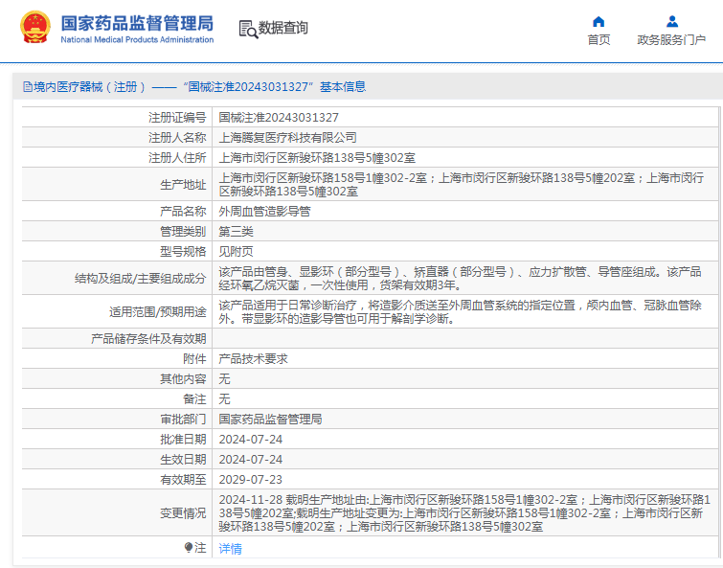Select the 无 value in 其他内容 row
The height and width of the screenshot is (568, 723).
pos(224,379)
